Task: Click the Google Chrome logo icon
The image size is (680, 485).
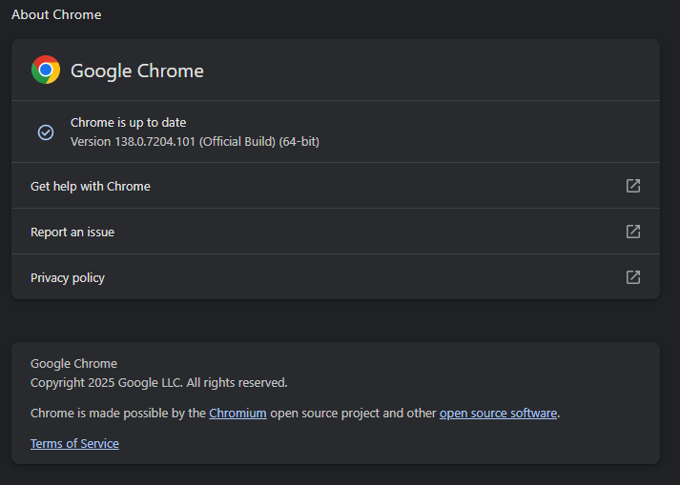Action: 46,70
